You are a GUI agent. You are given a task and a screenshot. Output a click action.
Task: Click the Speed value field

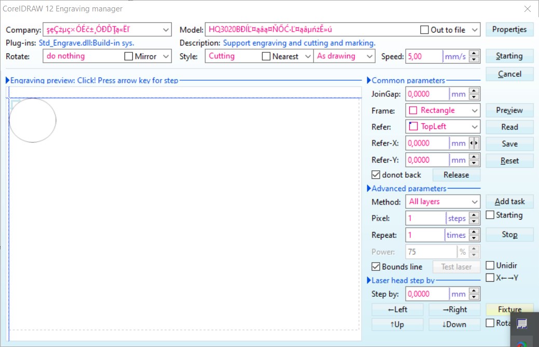click(424, 56)
